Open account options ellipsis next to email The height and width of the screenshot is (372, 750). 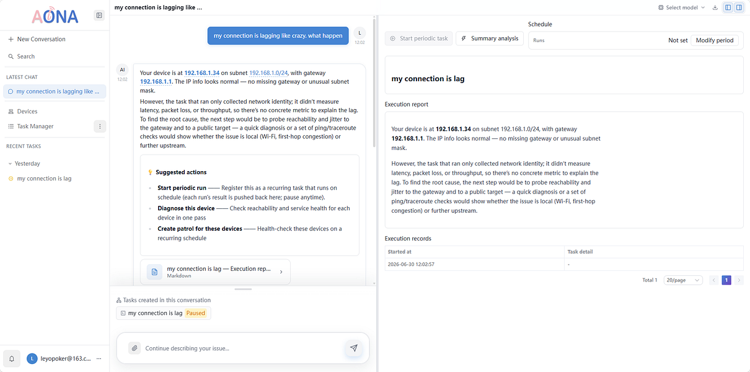tap(99, 358)
